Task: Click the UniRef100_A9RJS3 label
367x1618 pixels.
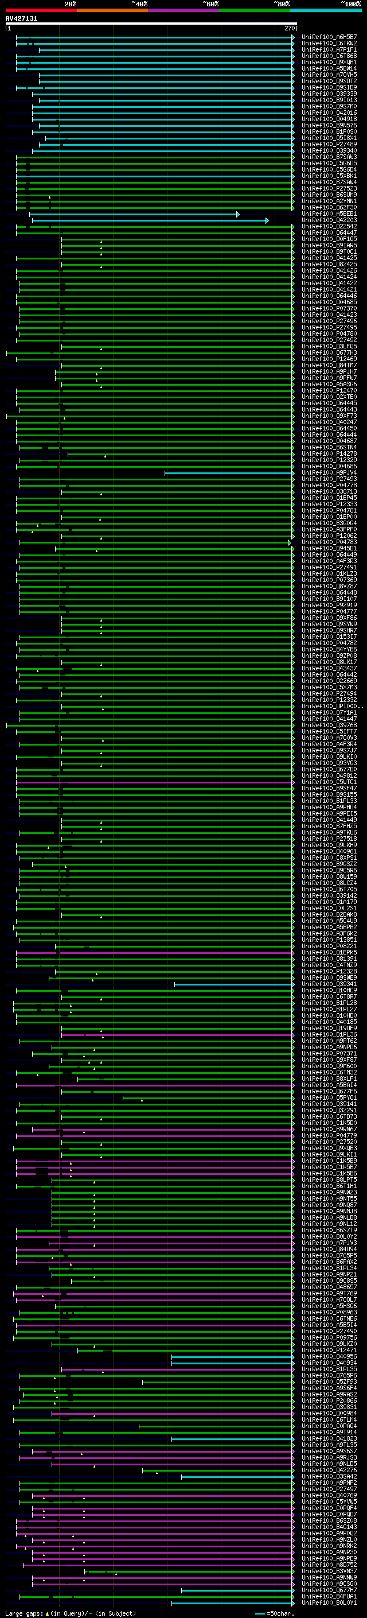Action: [329, 1457]
